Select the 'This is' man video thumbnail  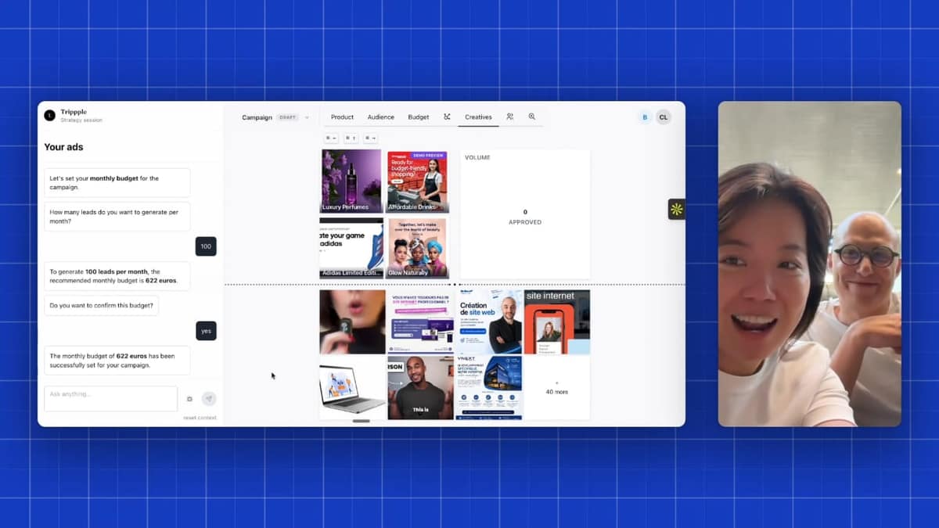click(x=420, y=388)
